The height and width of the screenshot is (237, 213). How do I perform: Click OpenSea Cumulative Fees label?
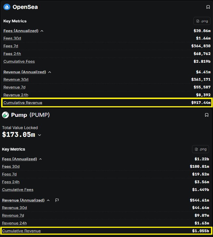click(19, 62)
